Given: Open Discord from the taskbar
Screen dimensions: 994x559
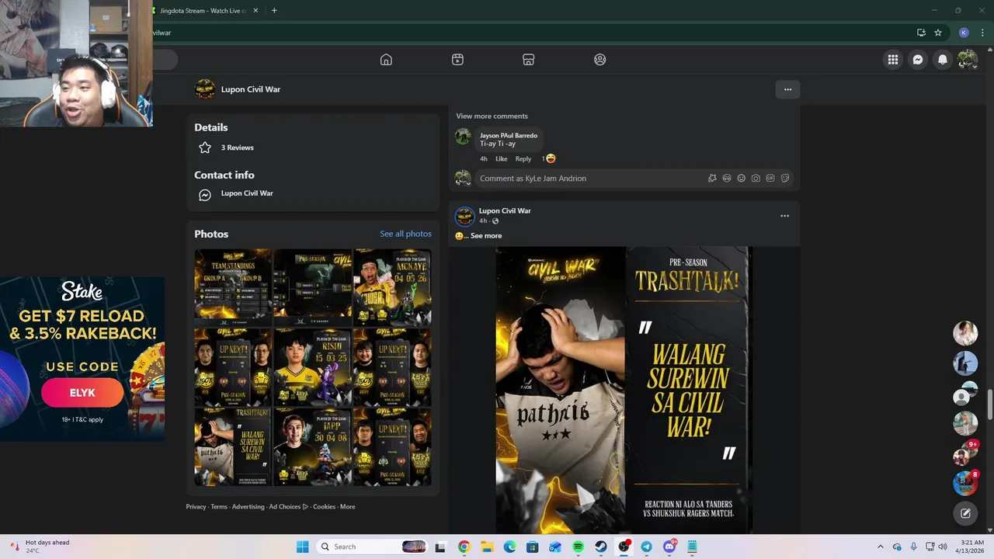Looking at the screenshot, I should 669,547.
